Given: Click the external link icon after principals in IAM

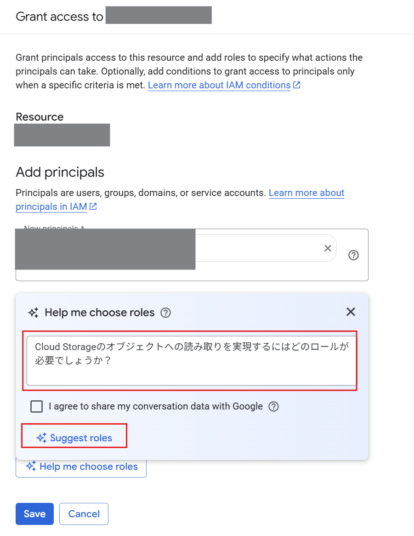Looking at the screenshot, I should coord(92,207).
